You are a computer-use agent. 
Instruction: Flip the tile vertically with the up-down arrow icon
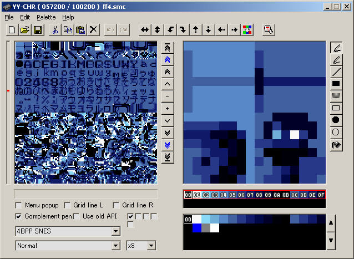(x=158, y=30)
